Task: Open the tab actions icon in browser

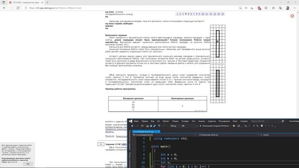Action: pyautogui.click(x=4, y=2)
